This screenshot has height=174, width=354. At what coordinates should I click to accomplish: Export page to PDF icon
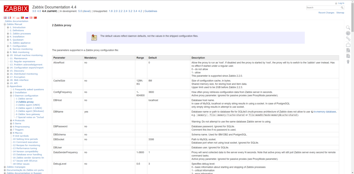[348, 56]
